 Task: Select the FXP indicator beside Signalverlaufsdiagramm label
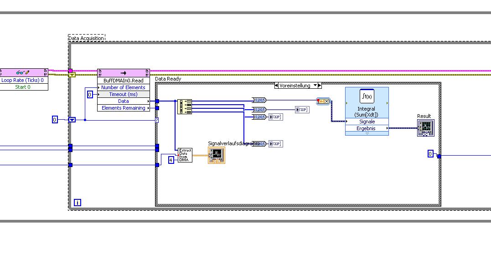276,144
